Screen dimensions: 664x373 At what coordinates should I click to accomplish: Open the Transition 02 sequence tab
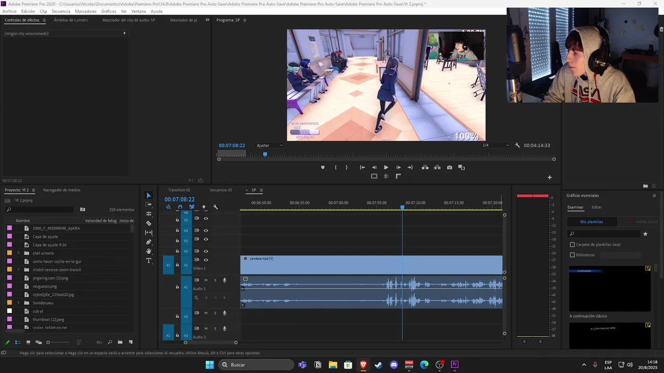pyautogui.click(x=179, y=190)
